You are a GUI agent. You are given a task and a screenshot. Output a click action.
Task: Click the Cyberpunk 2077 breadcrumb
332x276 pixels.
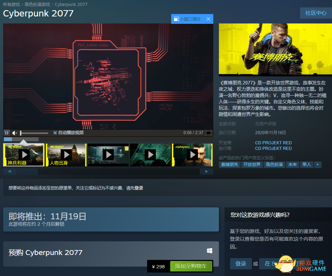(x=71, y=5)
